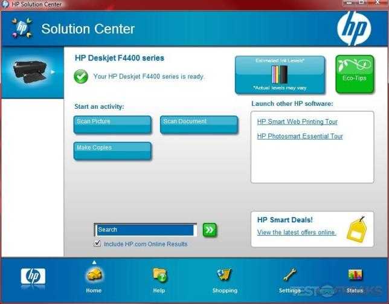This screenshot has height=304, width=389.
Task: Expand the printer device arrow
Action: pos(53,72)
